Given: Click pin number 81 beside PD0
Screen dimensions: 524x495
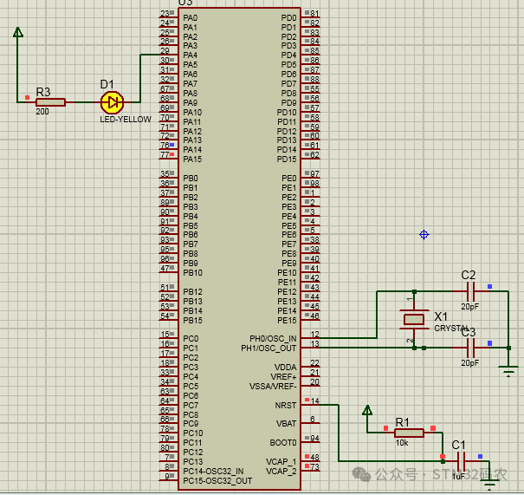Looking at the screenshot, I should (314, 13).
